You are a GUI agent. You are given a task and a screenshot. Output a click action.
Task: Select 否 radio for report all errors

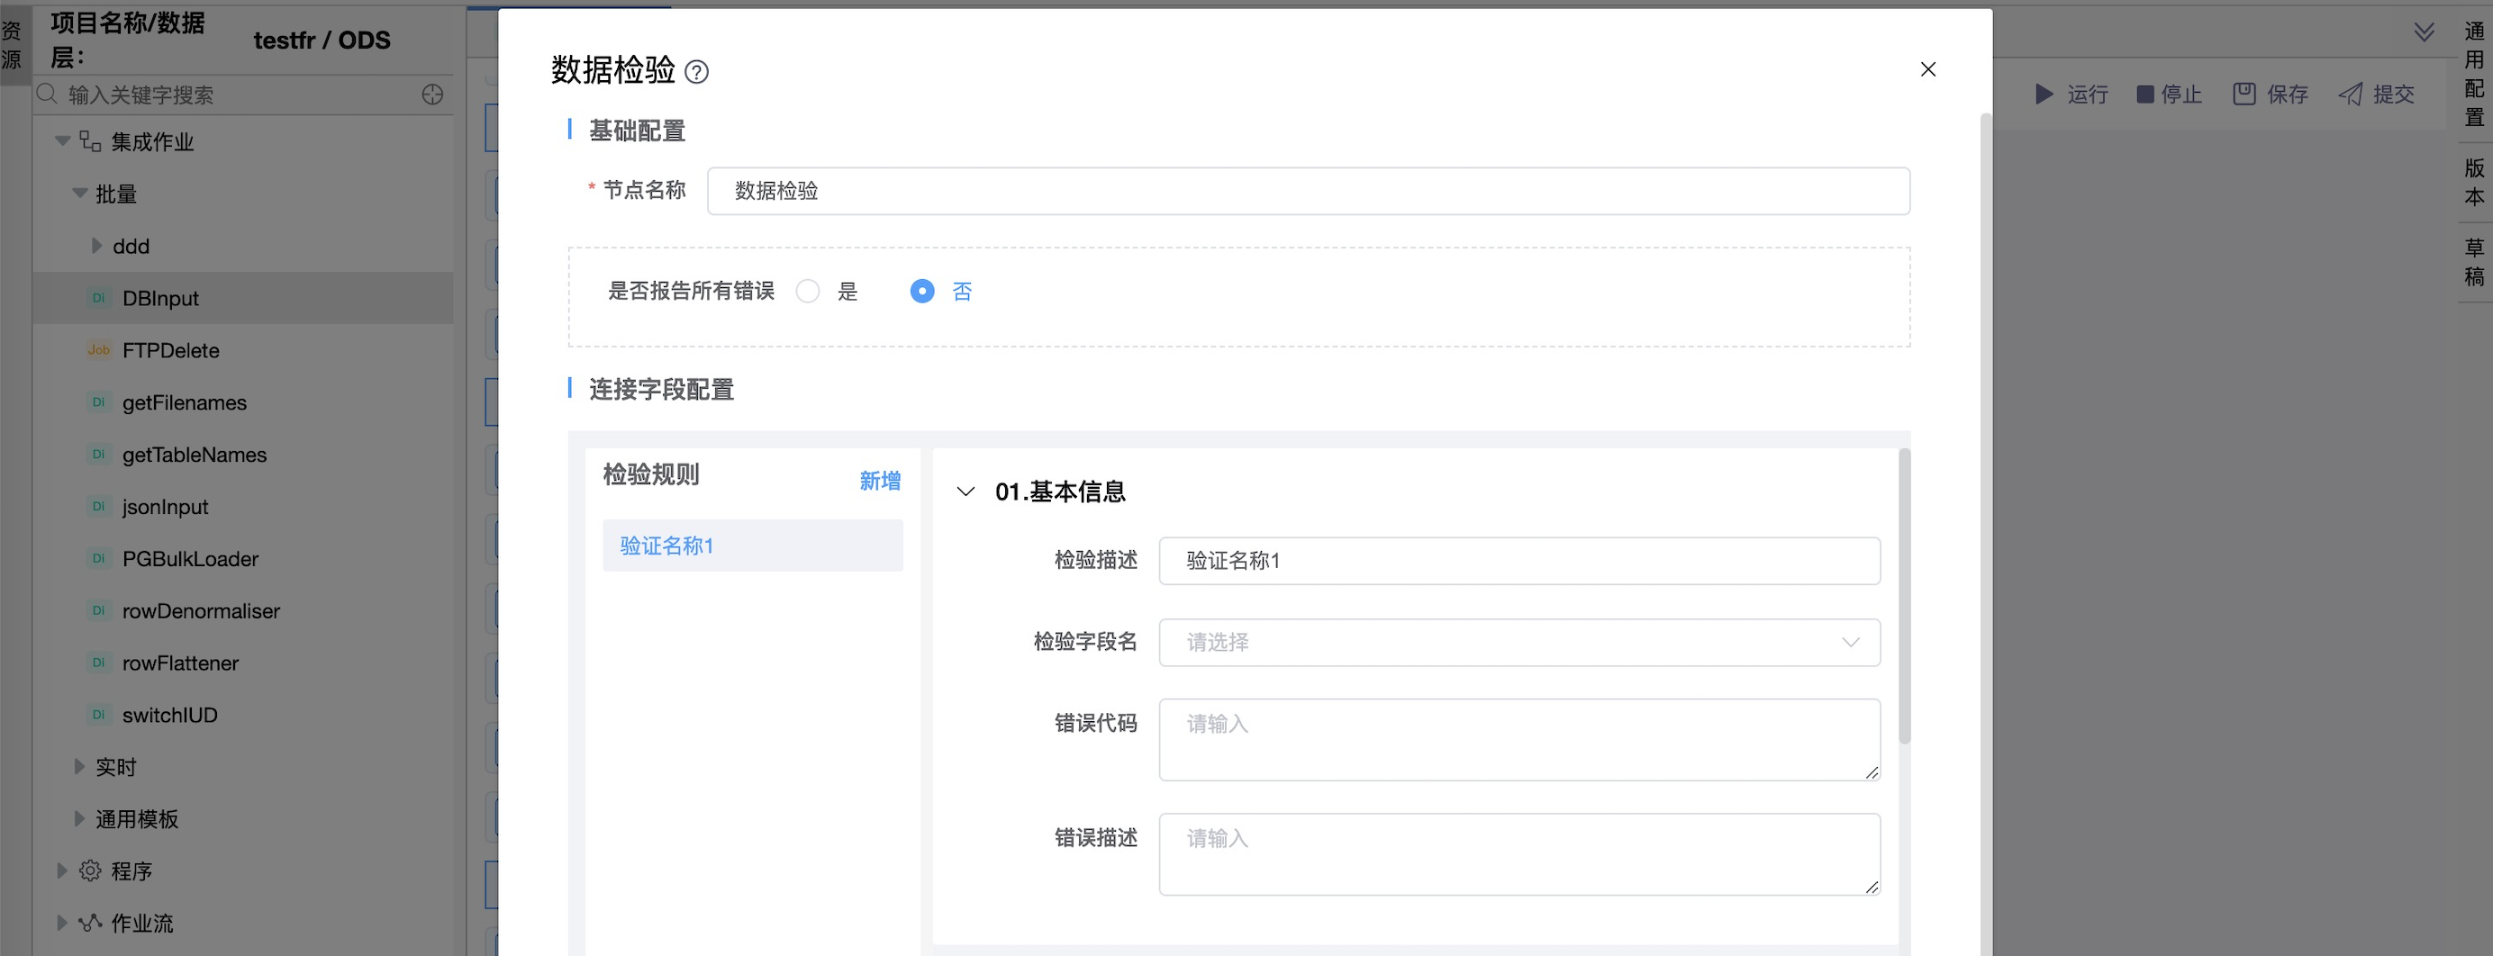921,292
